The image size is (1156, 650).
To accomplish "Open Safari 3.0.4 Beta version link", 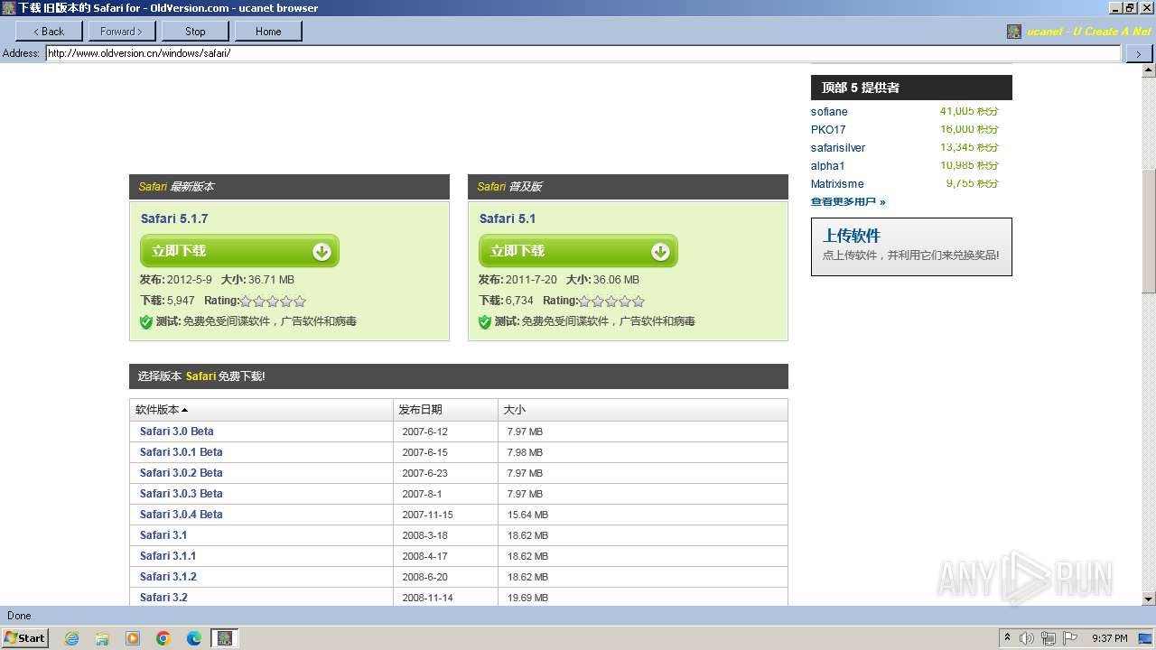I will tap(181, 515).
